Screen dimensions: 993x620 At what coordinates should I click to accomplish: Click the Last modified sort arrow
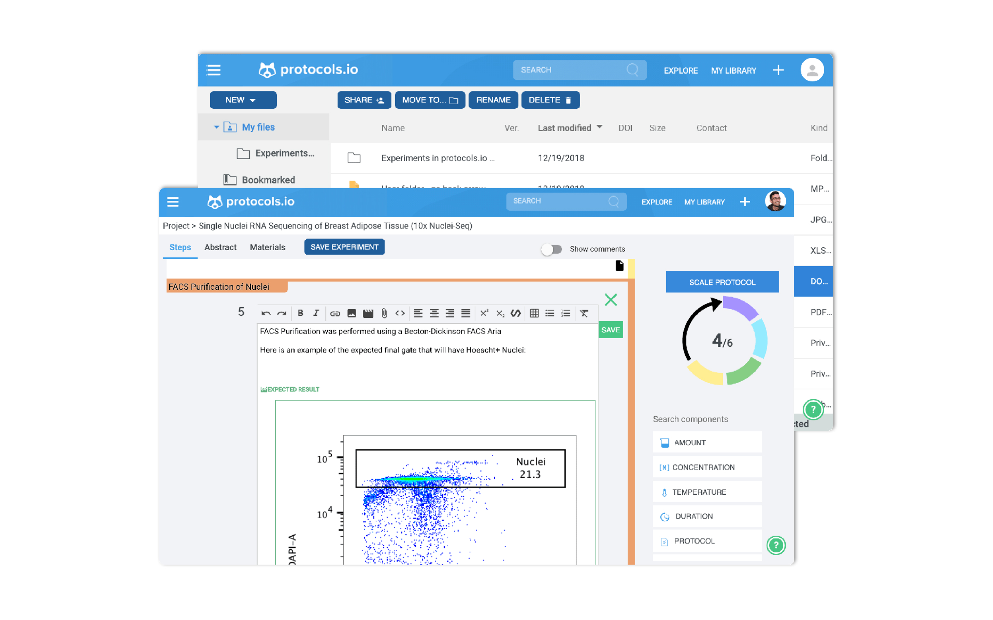[x=600, y=127]
